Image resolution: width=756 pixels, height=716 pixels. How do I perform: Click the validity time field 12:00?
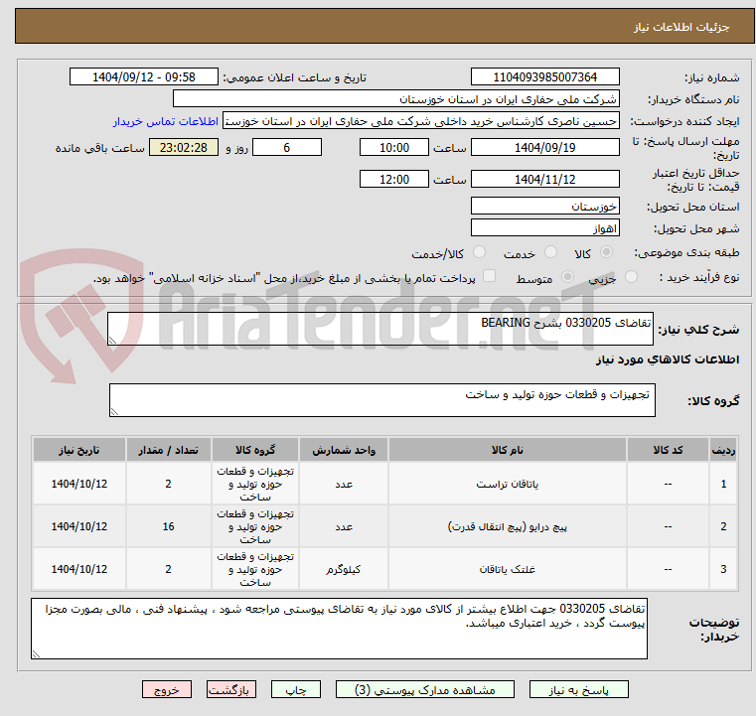click(x=394, y=179)
